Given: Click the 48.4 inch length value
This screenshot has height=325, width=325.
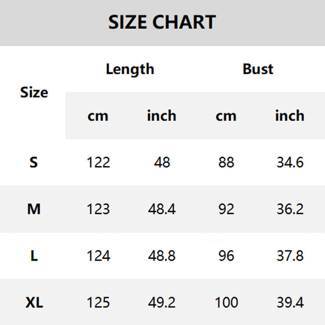Looking at the screenshot, I should (x=162, y=209).
